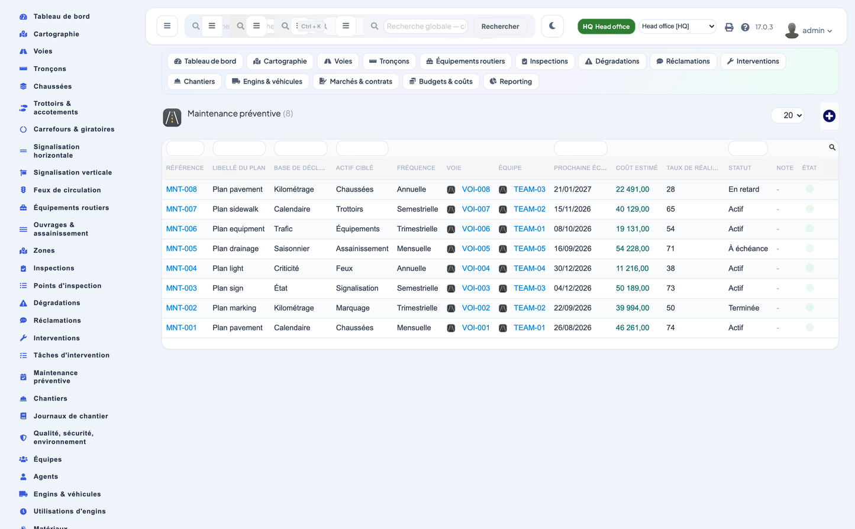Focus the Référence filter field

[x=185, y=148]
